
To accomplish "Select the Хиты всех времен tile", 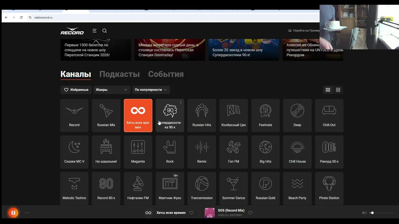I will (x=138, y=115).
